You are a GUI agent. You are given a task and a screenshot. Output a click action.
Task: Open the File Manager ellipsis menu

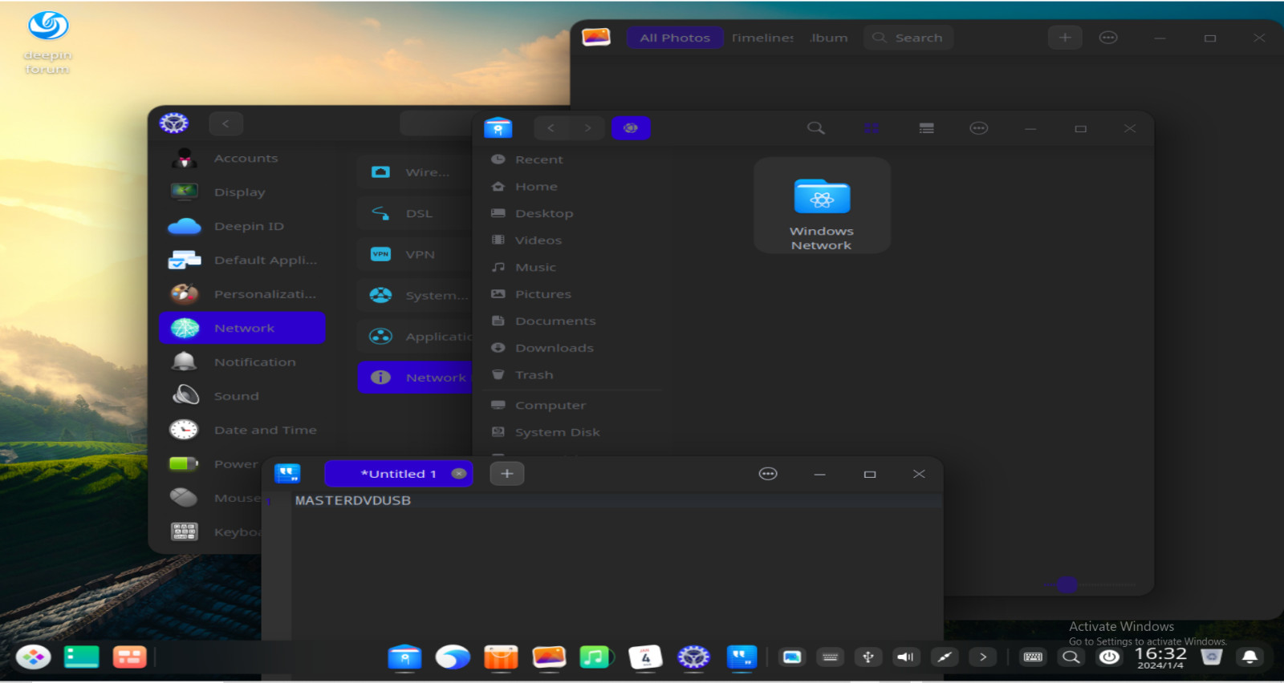(x=979, y=128)
